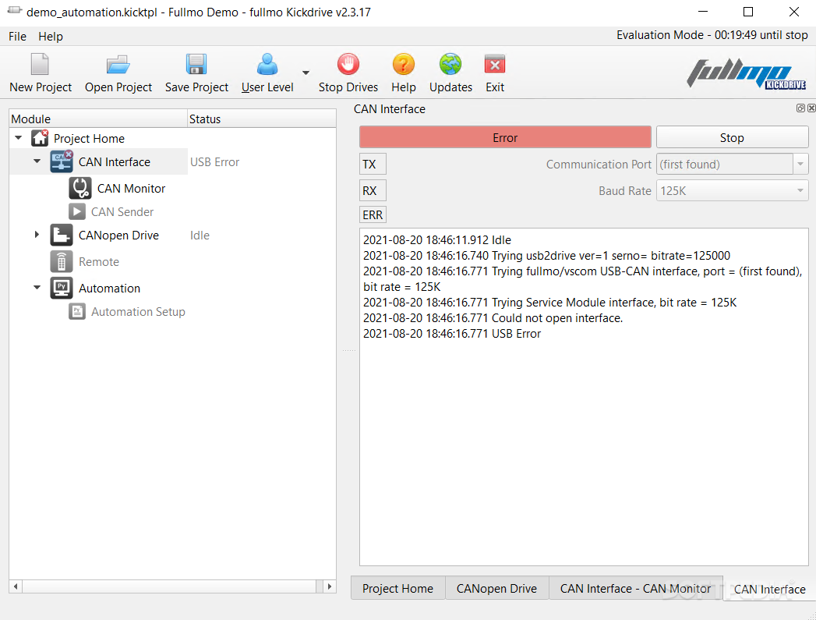Select Project Home house icon in tree
The width and height of the screenshot is (816, 620).
pyautogui.click(x=40, y=138)
